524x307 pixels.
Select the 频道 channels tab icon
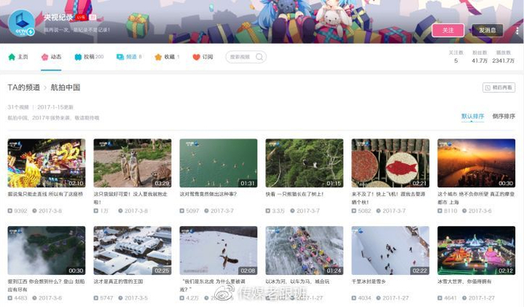[120, 57]
